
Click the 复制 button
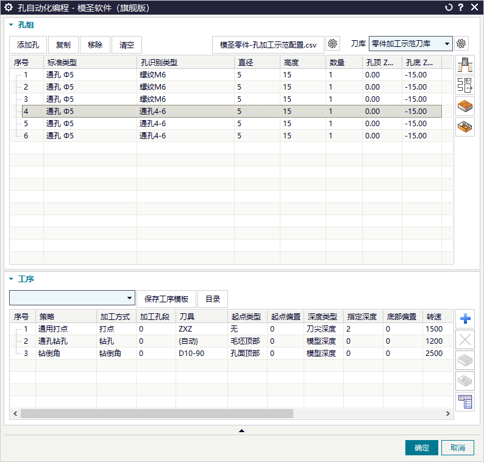(63, 44)
